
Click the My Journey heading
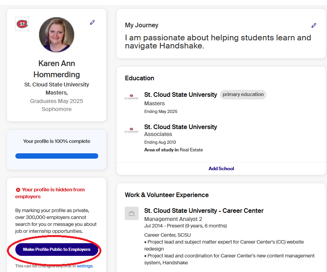(x=142, y=25)
